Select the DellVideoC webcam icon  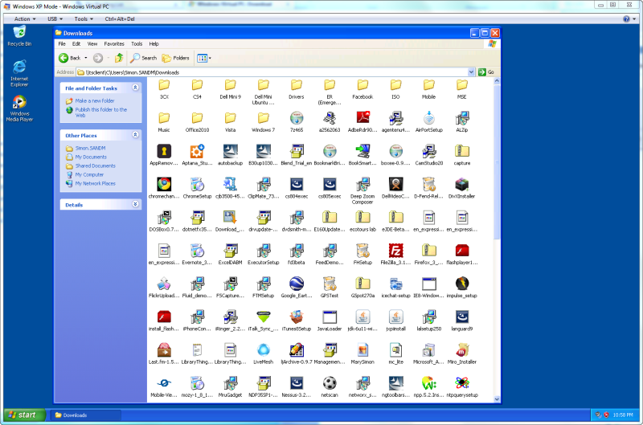click(395, 184)
